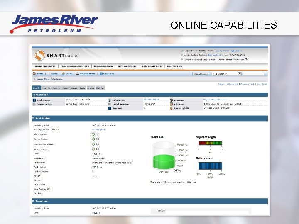
Task: Open the Resource Area menu
Action: point(103,66)
